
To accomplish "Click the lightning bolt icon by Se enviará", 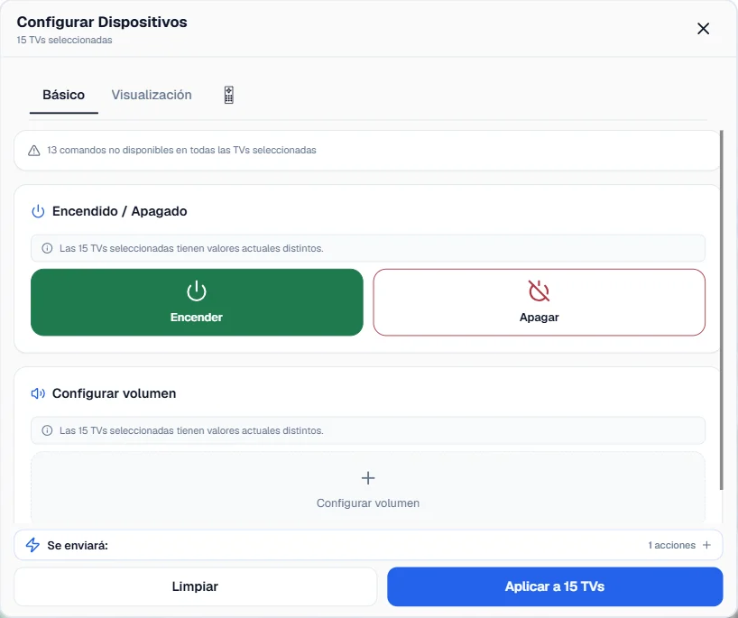I will coord(32,545).
